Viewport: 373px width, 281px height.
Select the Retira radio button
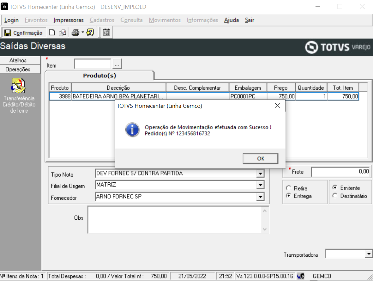pos(289,188)
